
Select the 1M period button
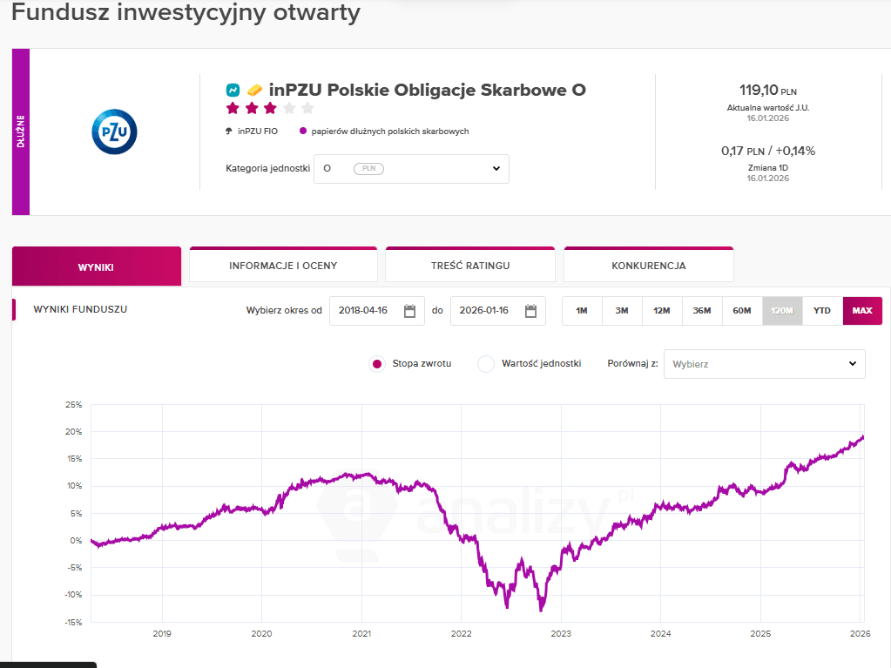point(582,311)
